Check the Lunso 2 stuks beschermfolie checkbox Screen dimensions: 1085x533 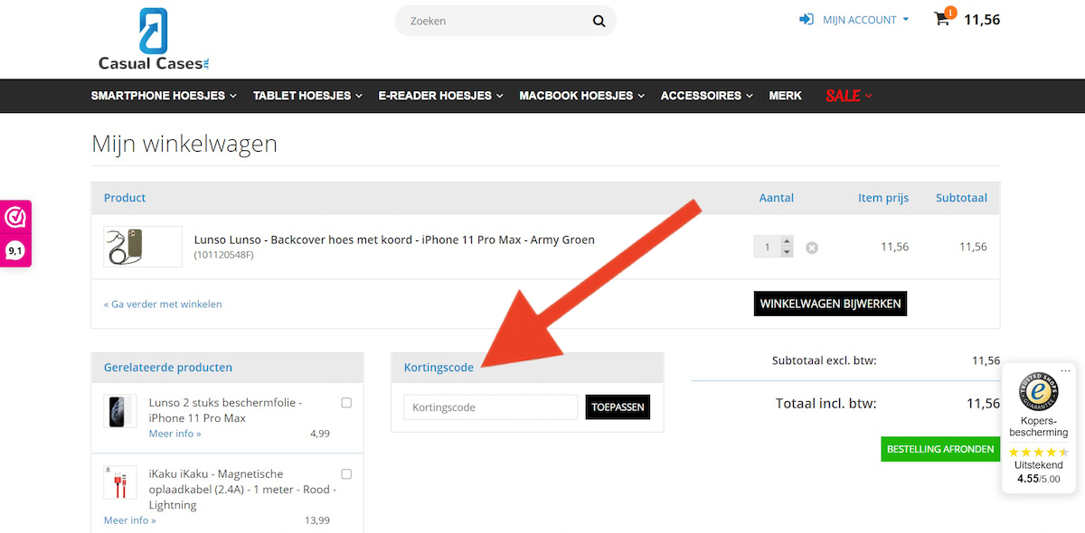point(346,403)
